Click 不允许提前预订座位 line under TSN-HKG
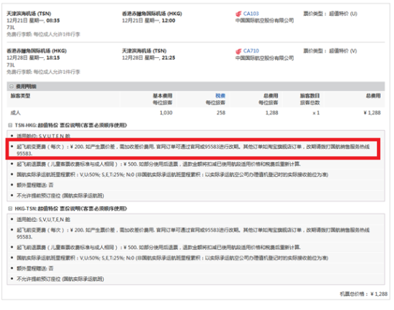Screen dimensions: 394x310 60,195
